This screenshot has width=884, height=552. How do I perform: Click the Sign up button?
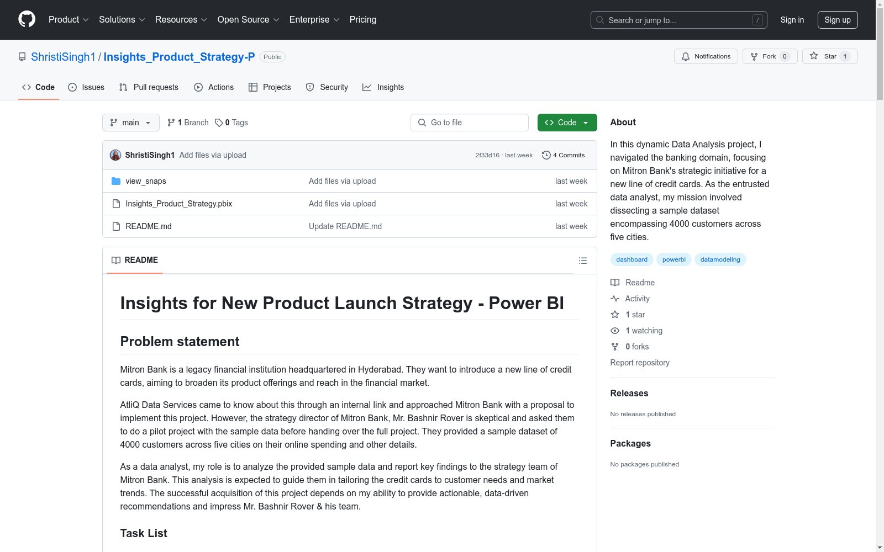[x=838, y=20]
